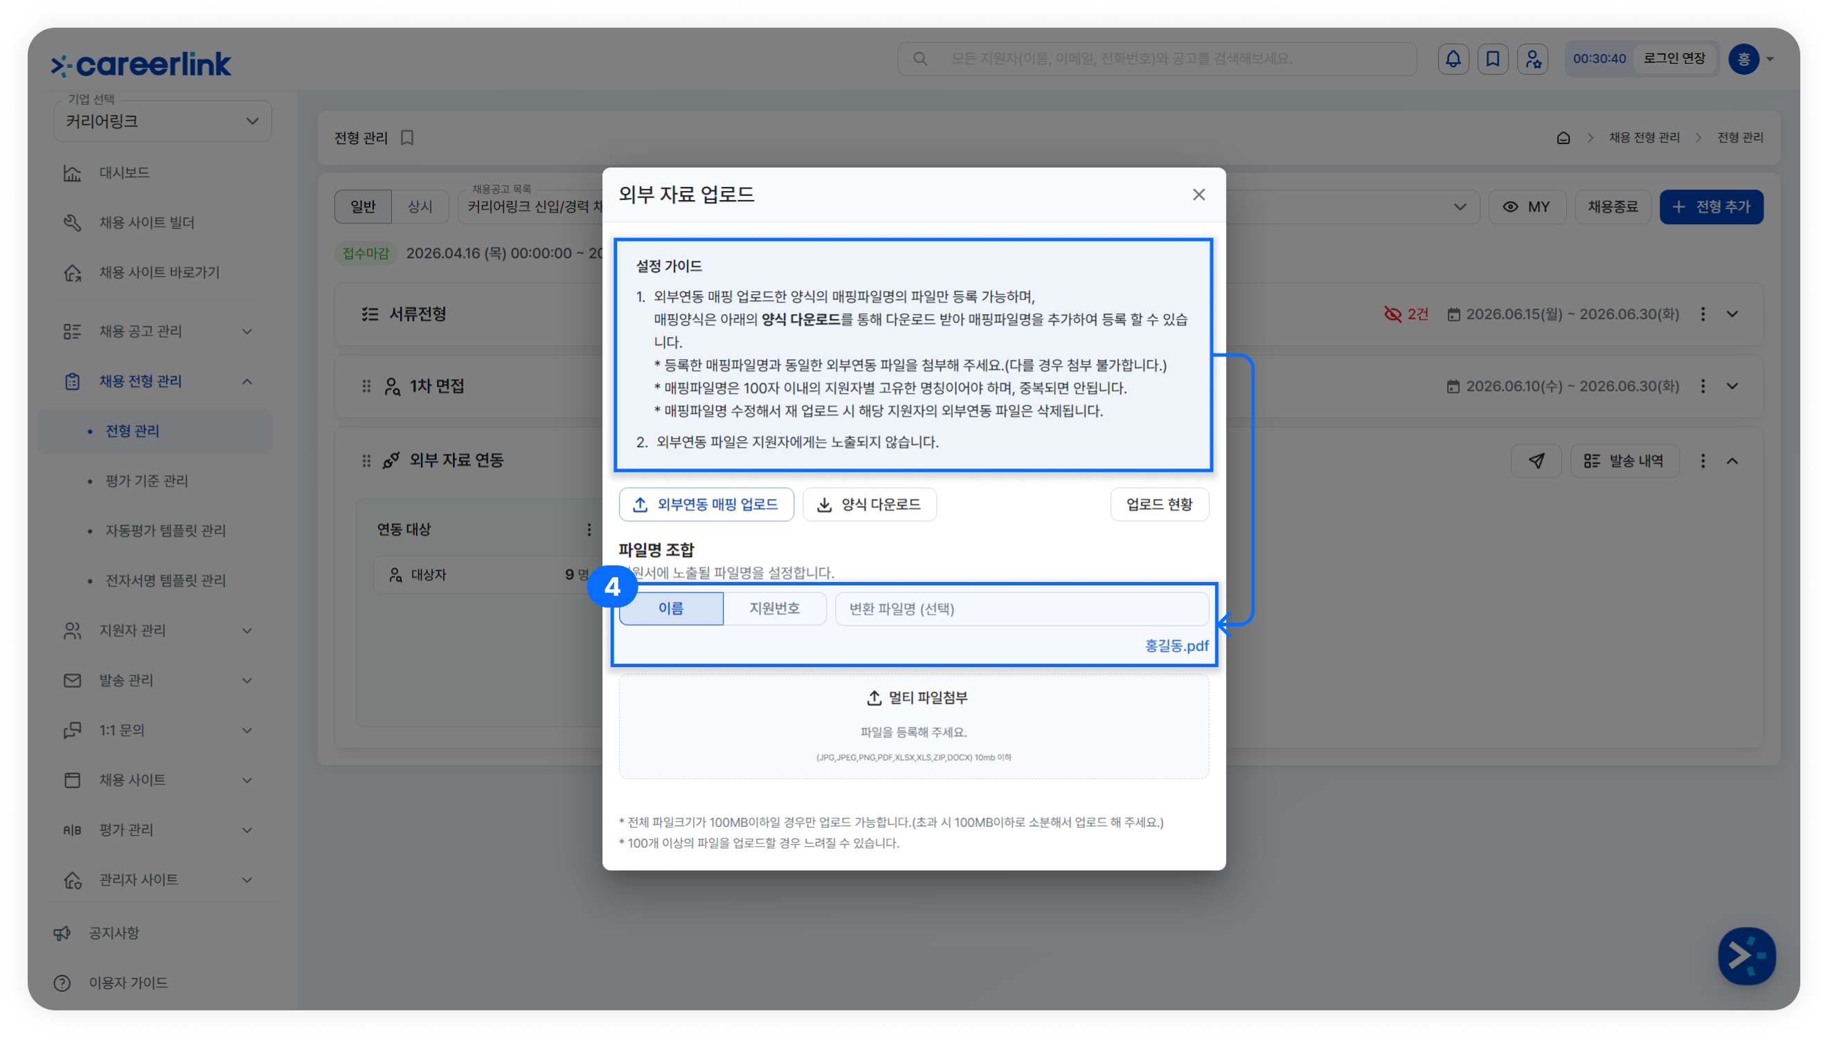
Task: Click the send paper-plane icon
Action: (x=1536, y=462)
